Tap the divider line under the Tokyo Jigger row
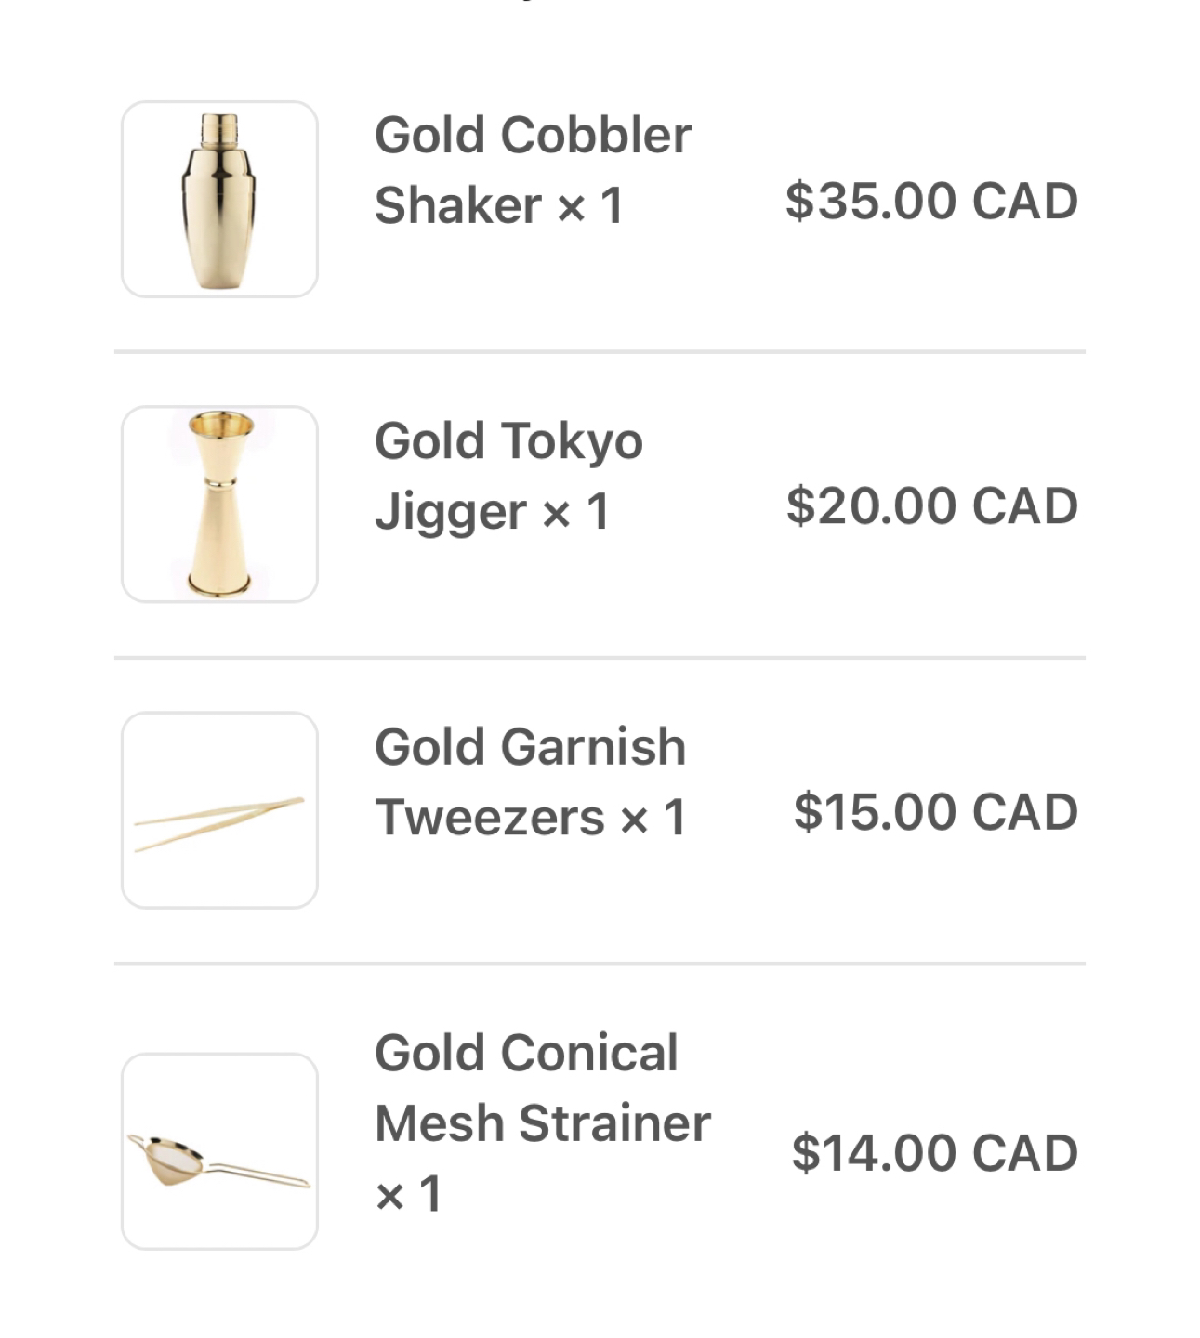The width and height of the screenshot is (1200, 1338). point(600,658)
